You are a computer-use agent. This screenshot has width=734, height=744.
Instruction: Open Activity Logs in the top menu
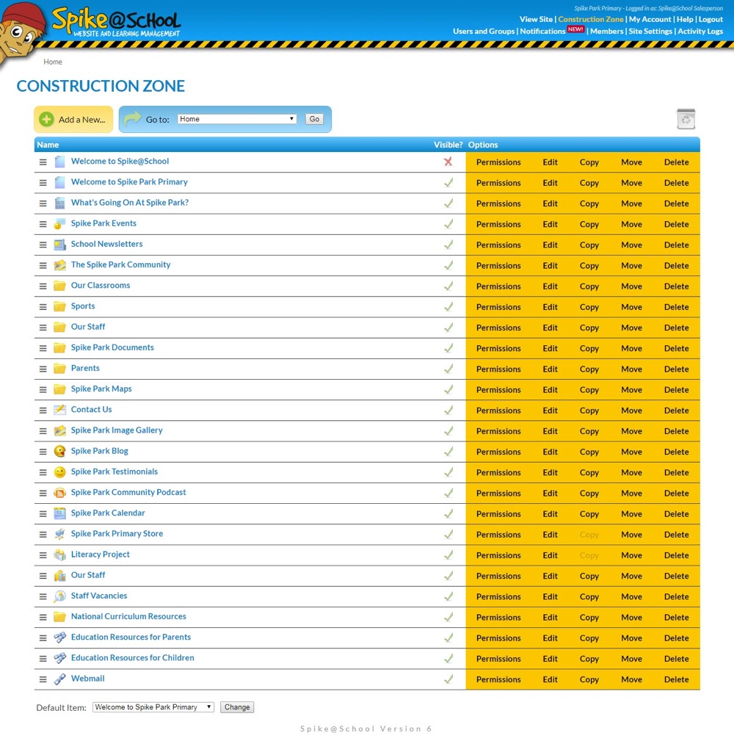pyautogui.click(x=700, y=32)
